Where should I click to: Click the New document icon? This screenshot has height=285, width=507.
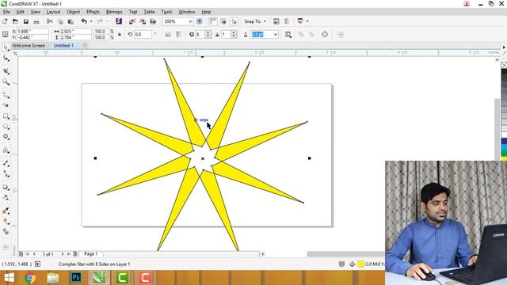(5, 21)
